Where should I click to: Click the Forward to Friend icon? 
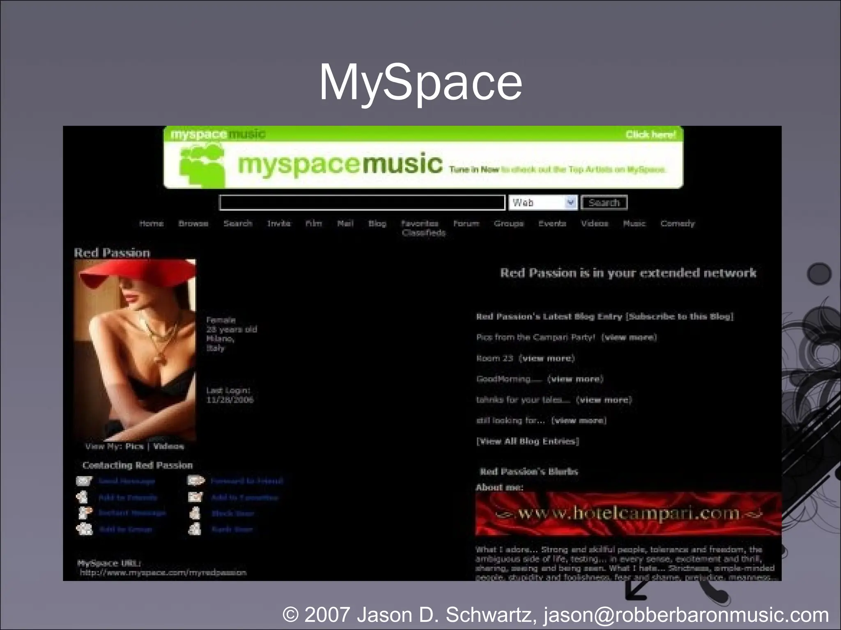tap(196, 481)
